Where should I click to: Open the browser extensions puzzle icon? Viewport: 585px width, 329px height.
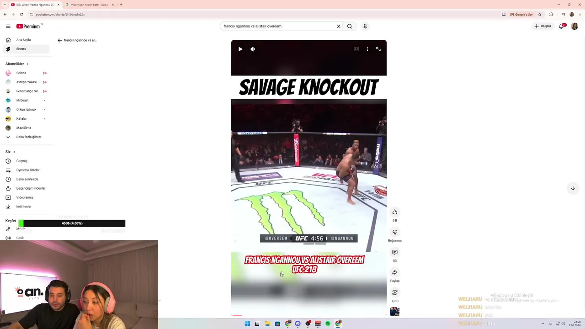pyautogui.click(x=551, y=14)
